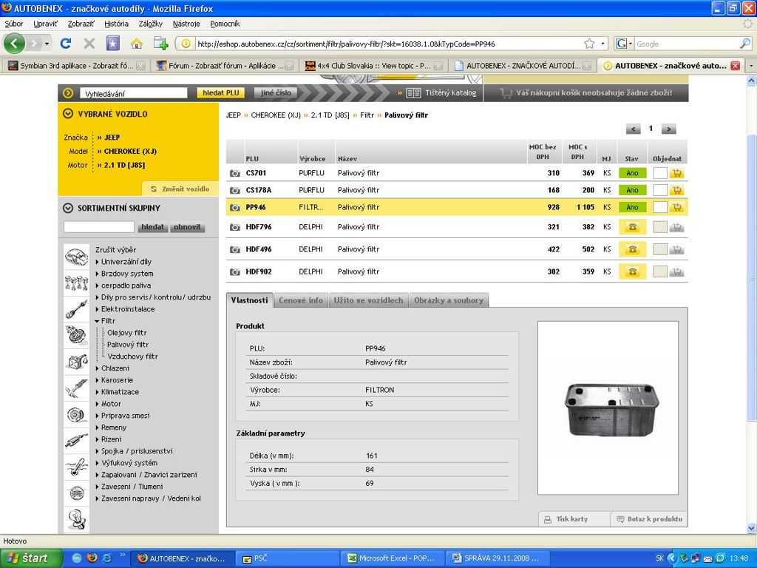757x568 pixels.
Task: Go to next results page arrow
Action: pyautogui.click(x=668, y=129)
